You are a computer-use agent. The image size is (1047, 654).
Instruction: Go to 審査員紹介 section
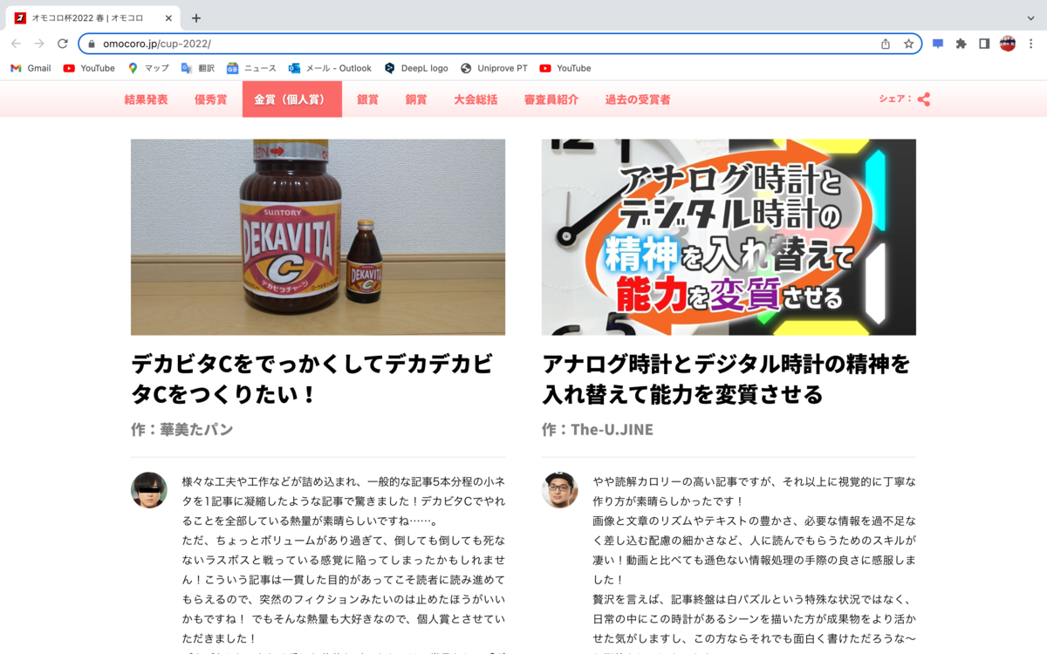point(551,99)
